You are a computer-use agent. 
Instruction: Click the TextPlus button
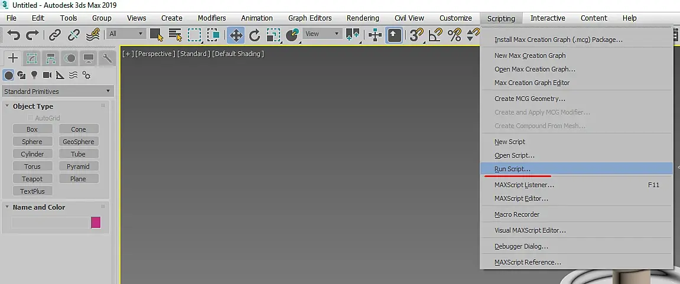pos(32,191)
